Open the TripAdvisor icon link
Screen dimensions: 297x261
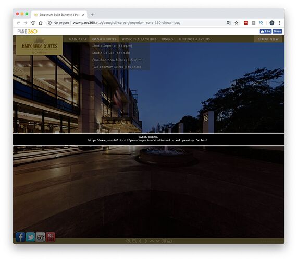coord(40,237)
